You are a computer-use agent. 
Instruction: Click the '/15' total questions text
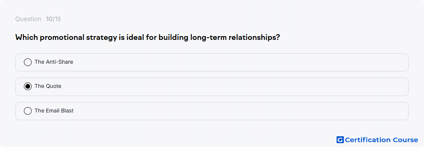57,19
